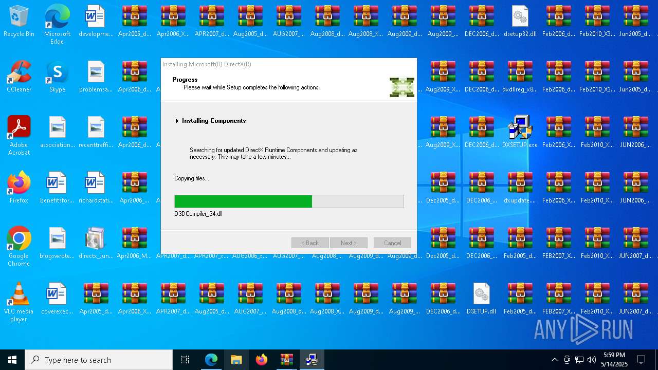
Task: Launch the CCleaner desktop shortcut
Action: click(x=19, y=77)
